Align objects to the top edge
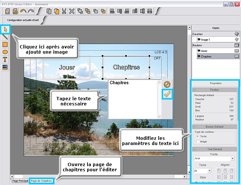 tap(120, 11)
